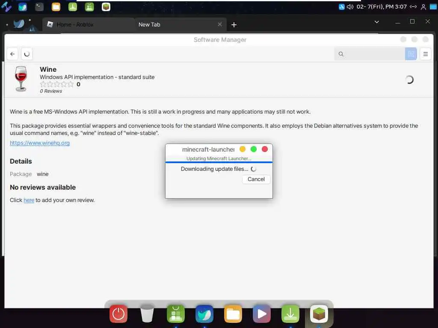Open the orange files icon in top panel
Image resolution: width=438 pixels, height=328 pixels.
tap(56, 7)
